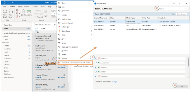This screenshot has width=192, height=99.
Task: Click the Undelete icon in context menu
Action: 60,51
